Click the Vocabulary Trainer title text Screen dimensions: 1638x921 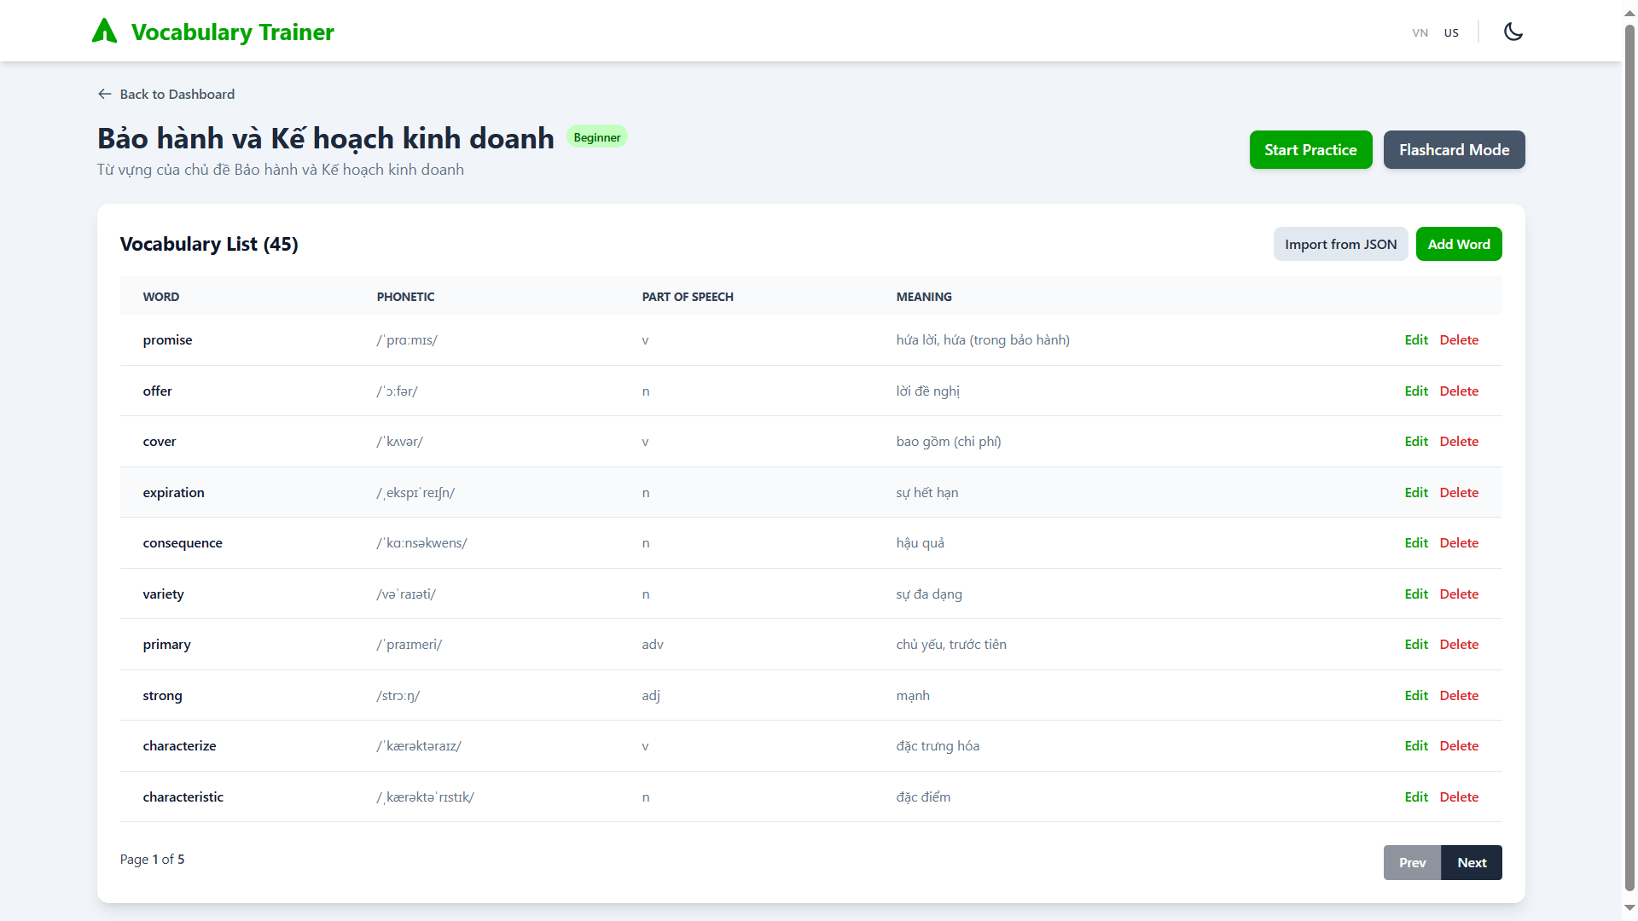tap(232, 32)
